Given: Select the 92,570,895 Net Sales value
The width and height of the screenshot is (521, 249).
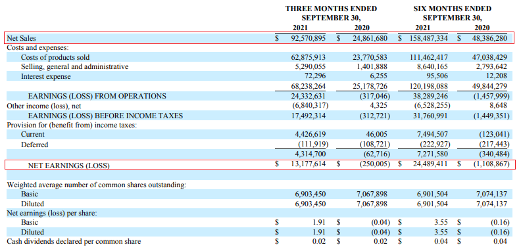Looking at the screenshot, I should click(x=308, y=39).
